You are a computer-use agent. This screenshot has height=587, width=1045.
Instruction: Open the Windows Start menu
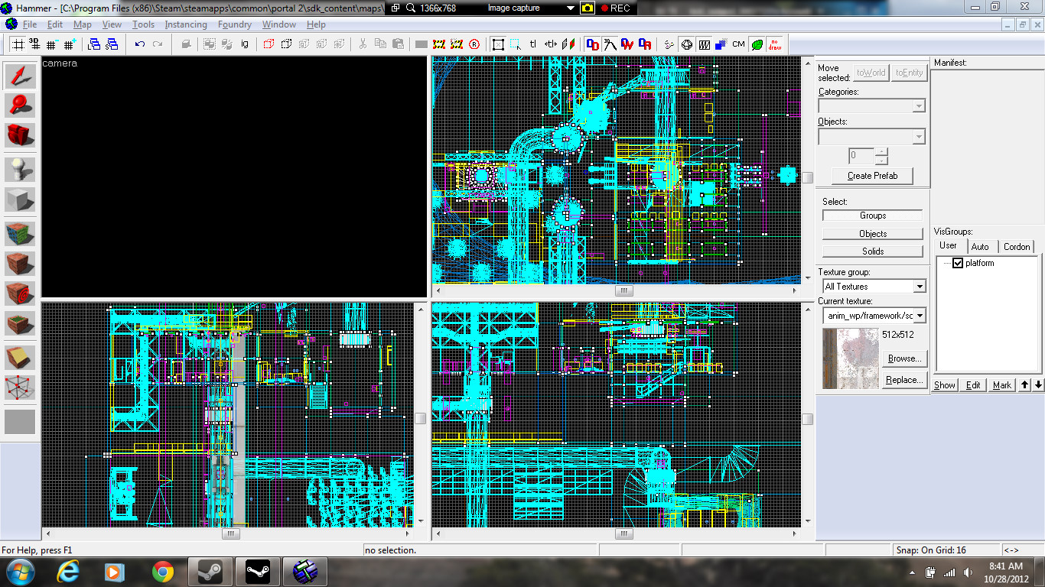pos(19,572)
